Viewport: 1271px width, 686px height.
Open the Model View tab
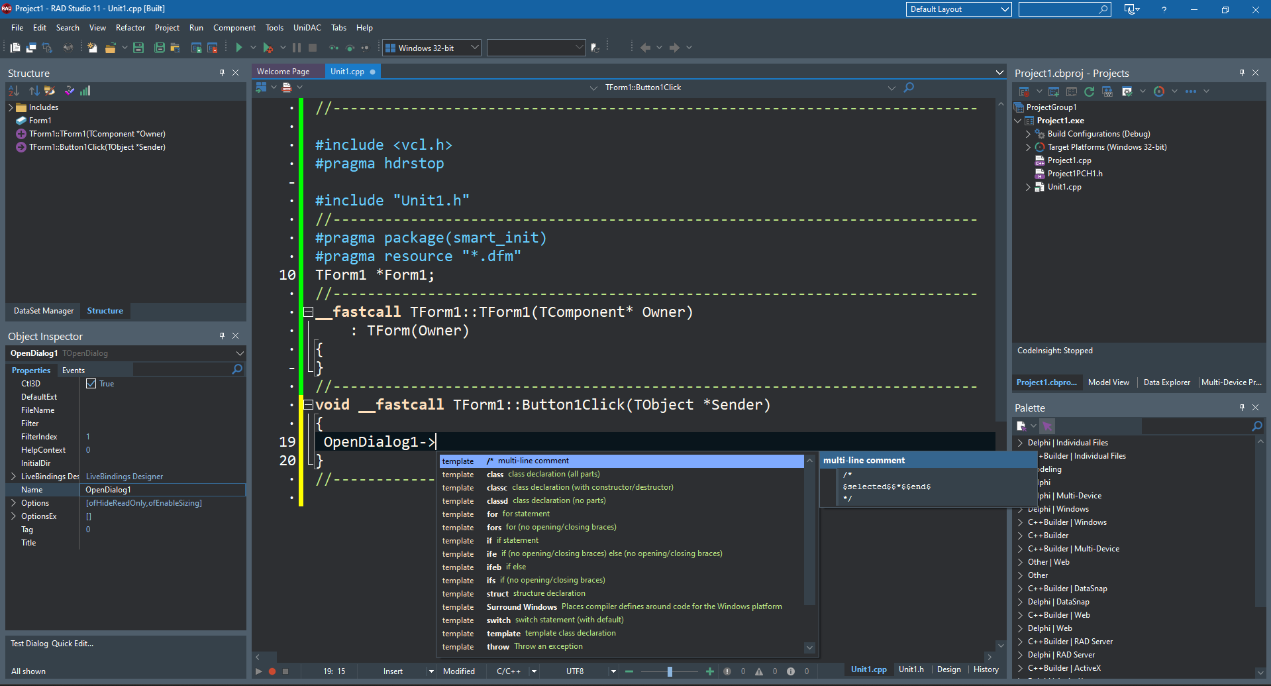coord(1109,382)
